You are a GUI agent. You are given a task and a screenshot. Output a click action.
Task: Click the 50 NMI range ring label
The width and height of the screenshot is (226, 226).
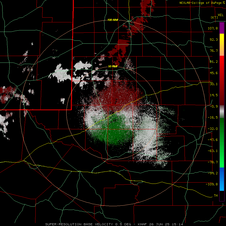tap(113, 66)
